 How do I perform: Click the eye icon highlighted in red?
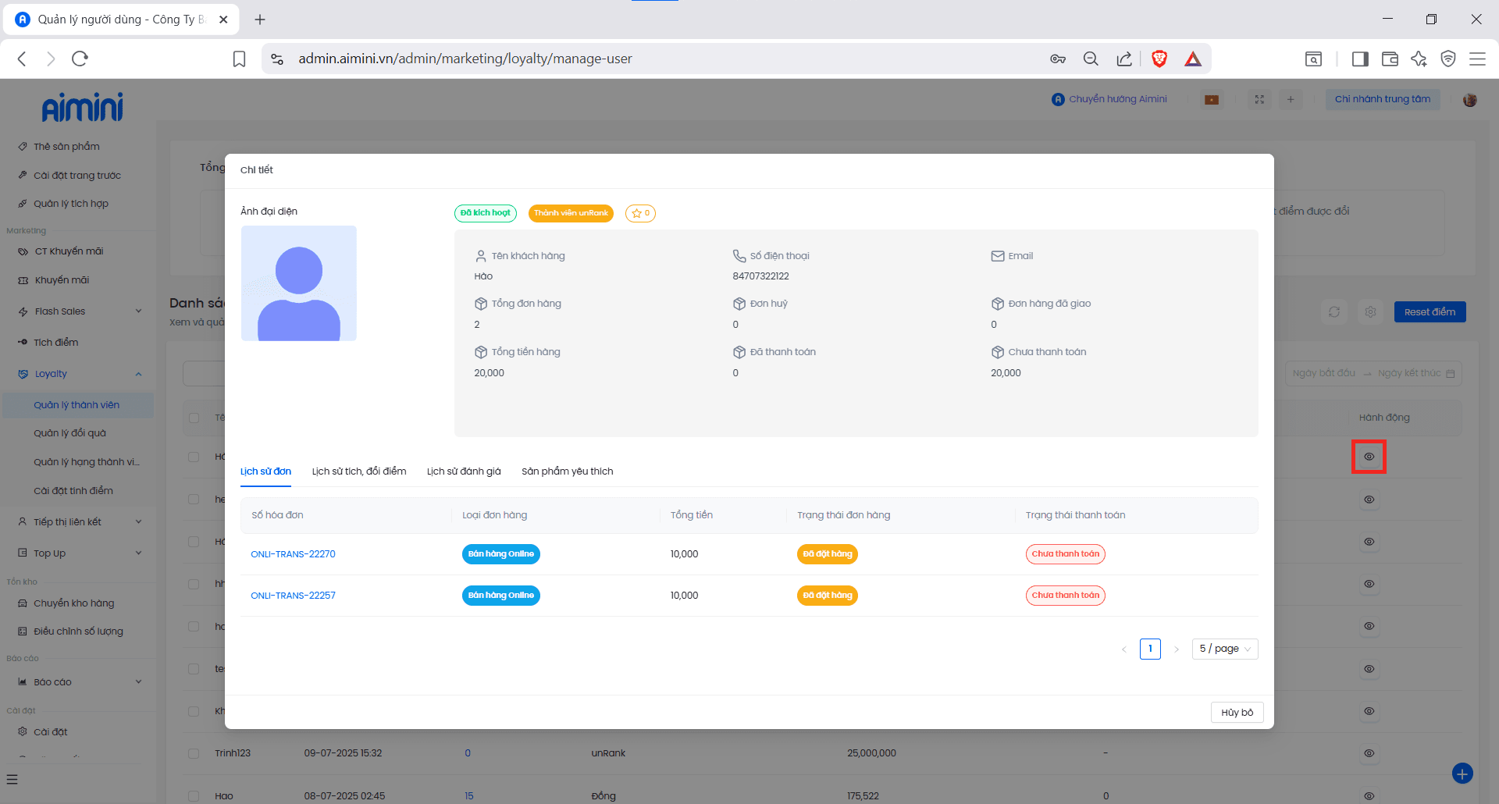click(1369, 457)
